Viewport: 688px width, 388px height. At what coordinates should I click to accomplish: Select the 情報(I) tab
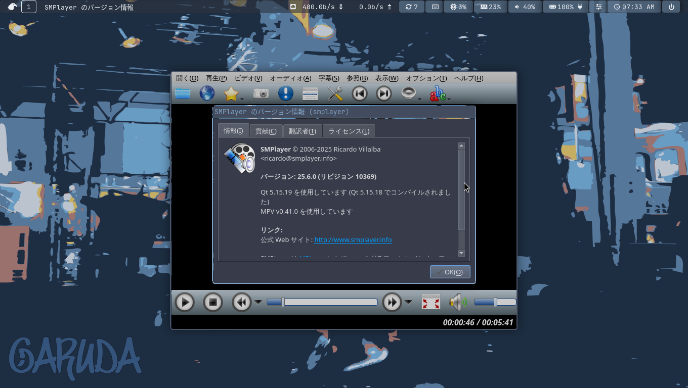click(x=233, y=131)
